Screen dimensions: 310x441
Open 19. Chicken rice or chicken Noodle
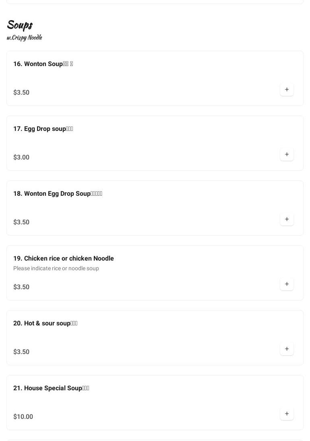coord(64,259)
